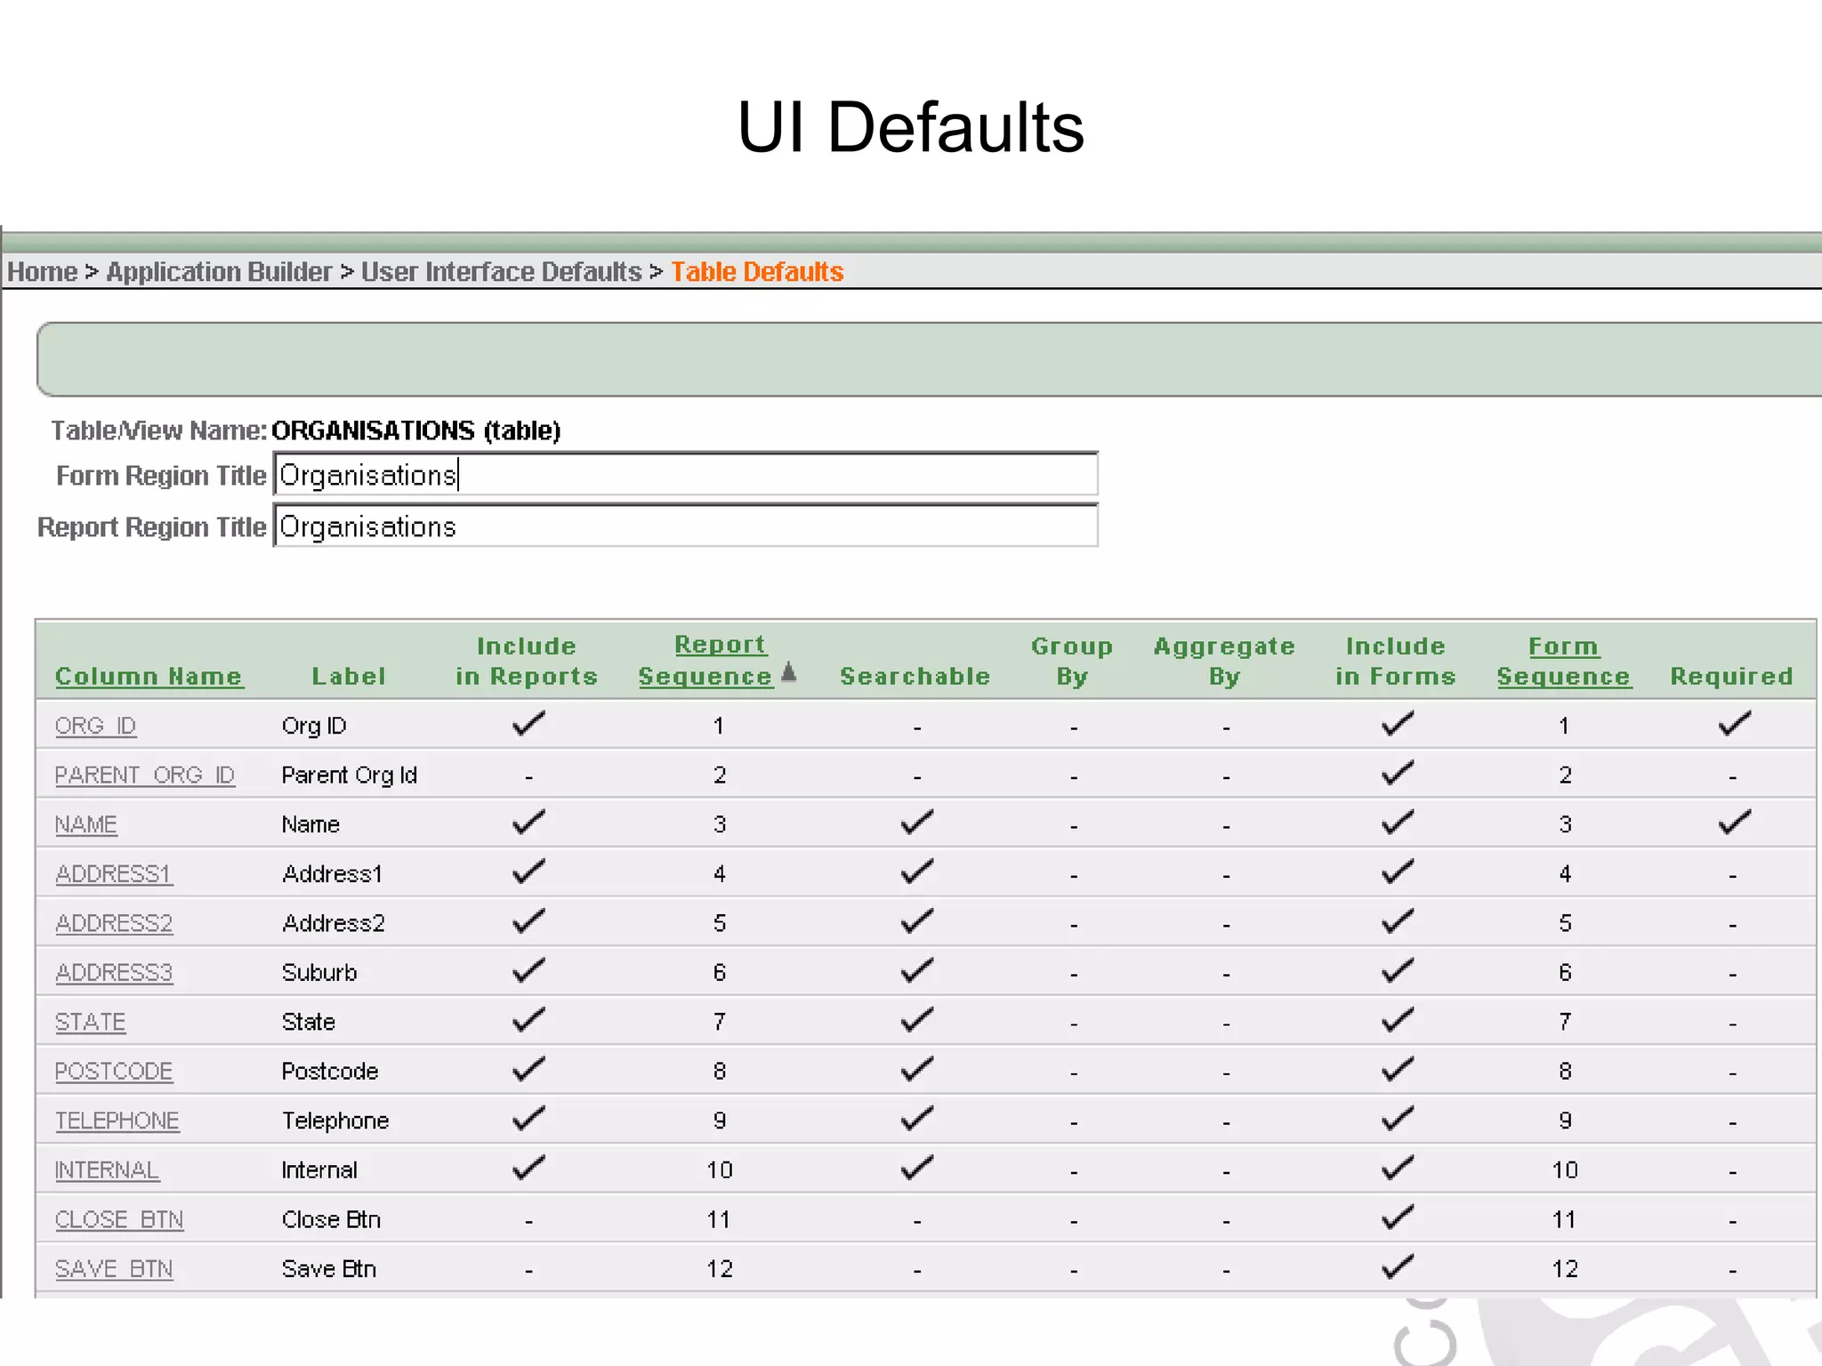
Task: Click the Searchable checkmark for POSTCODE
Action: click(916, 1069)
